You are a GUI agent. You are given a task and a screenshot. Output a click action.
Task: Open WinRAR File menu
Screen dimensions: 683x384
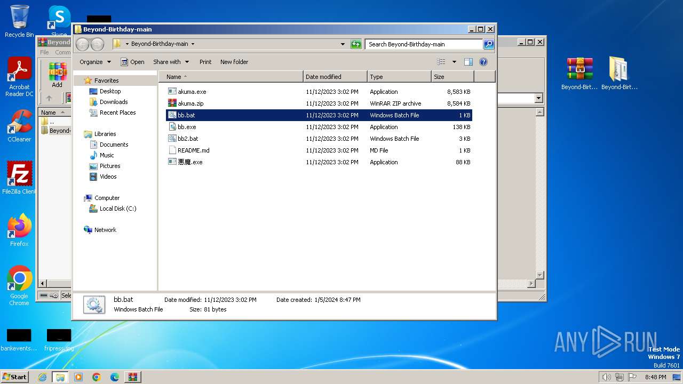(44, 52)
